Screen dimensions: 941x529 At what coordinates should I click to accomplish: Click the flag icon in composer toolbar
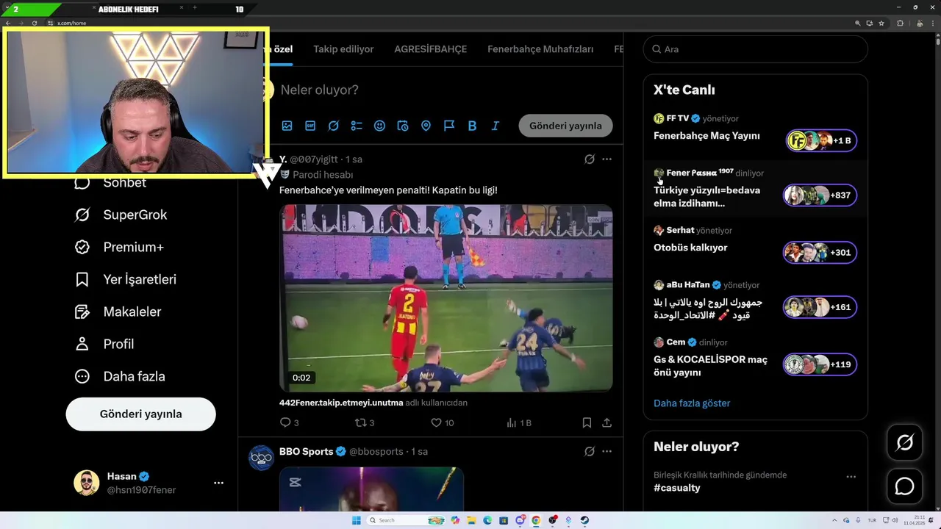tap(449, 126)
